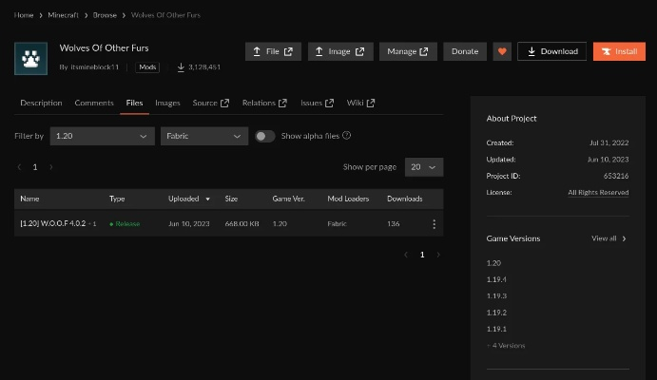The height and width of the screenshot is (380, 657).
Task: Expand the + 4 Versions list
Action: tap(506, 345)
